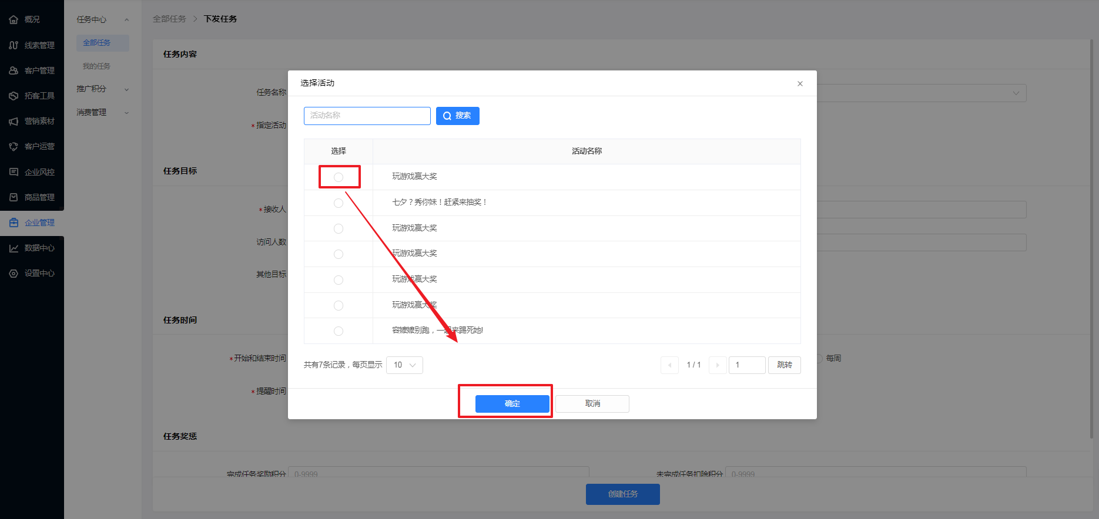Select the 拓客工具 sidebar icon

click(x=14, y=96)
